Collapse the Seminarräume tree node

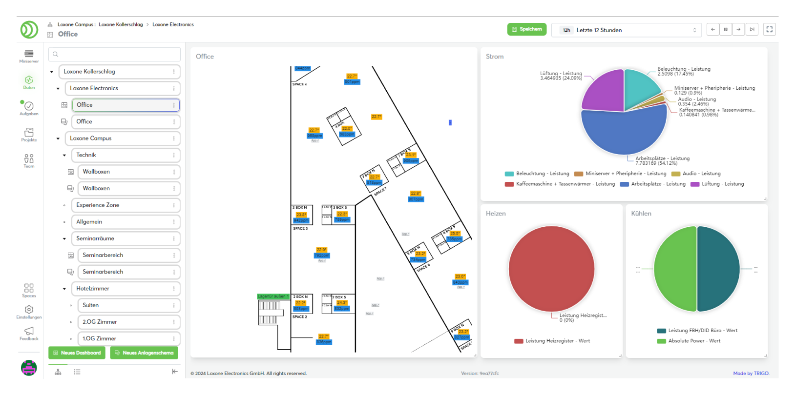pyautogui.click(x=64, y=238)
